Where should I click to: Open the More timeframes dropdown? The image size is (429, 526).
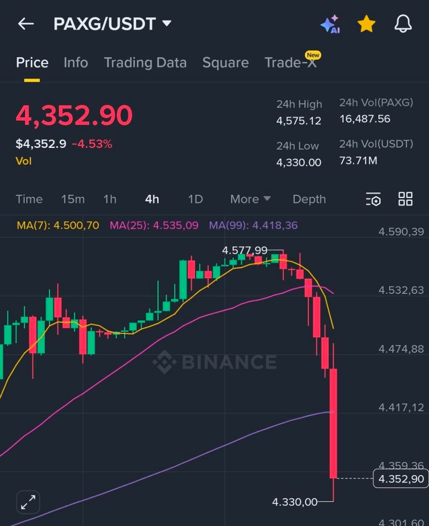point(250,199)
